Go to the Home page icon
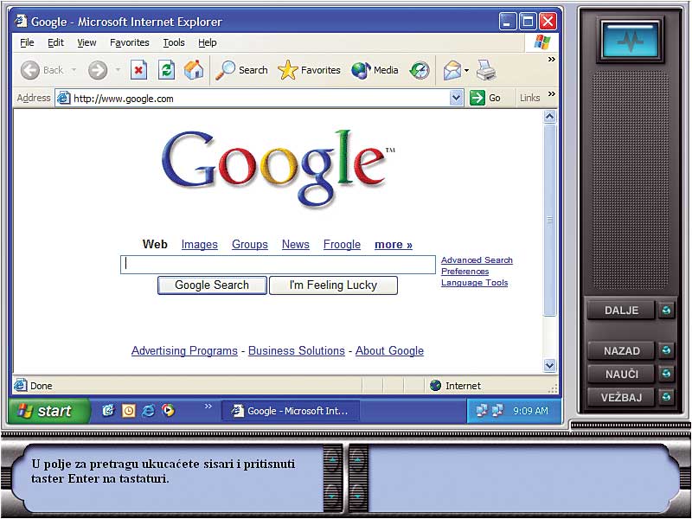Image resolution: width=692 pixels, height=519 pixels. pyautogui.click(x=194, y=70)
